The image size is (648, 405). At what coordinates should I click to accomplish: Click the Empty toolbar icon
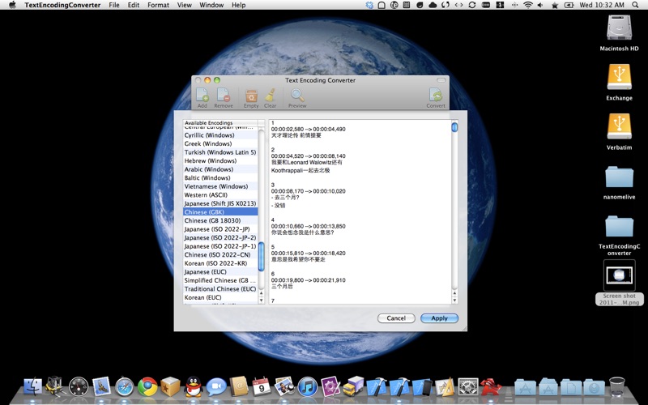pos(251,96)
